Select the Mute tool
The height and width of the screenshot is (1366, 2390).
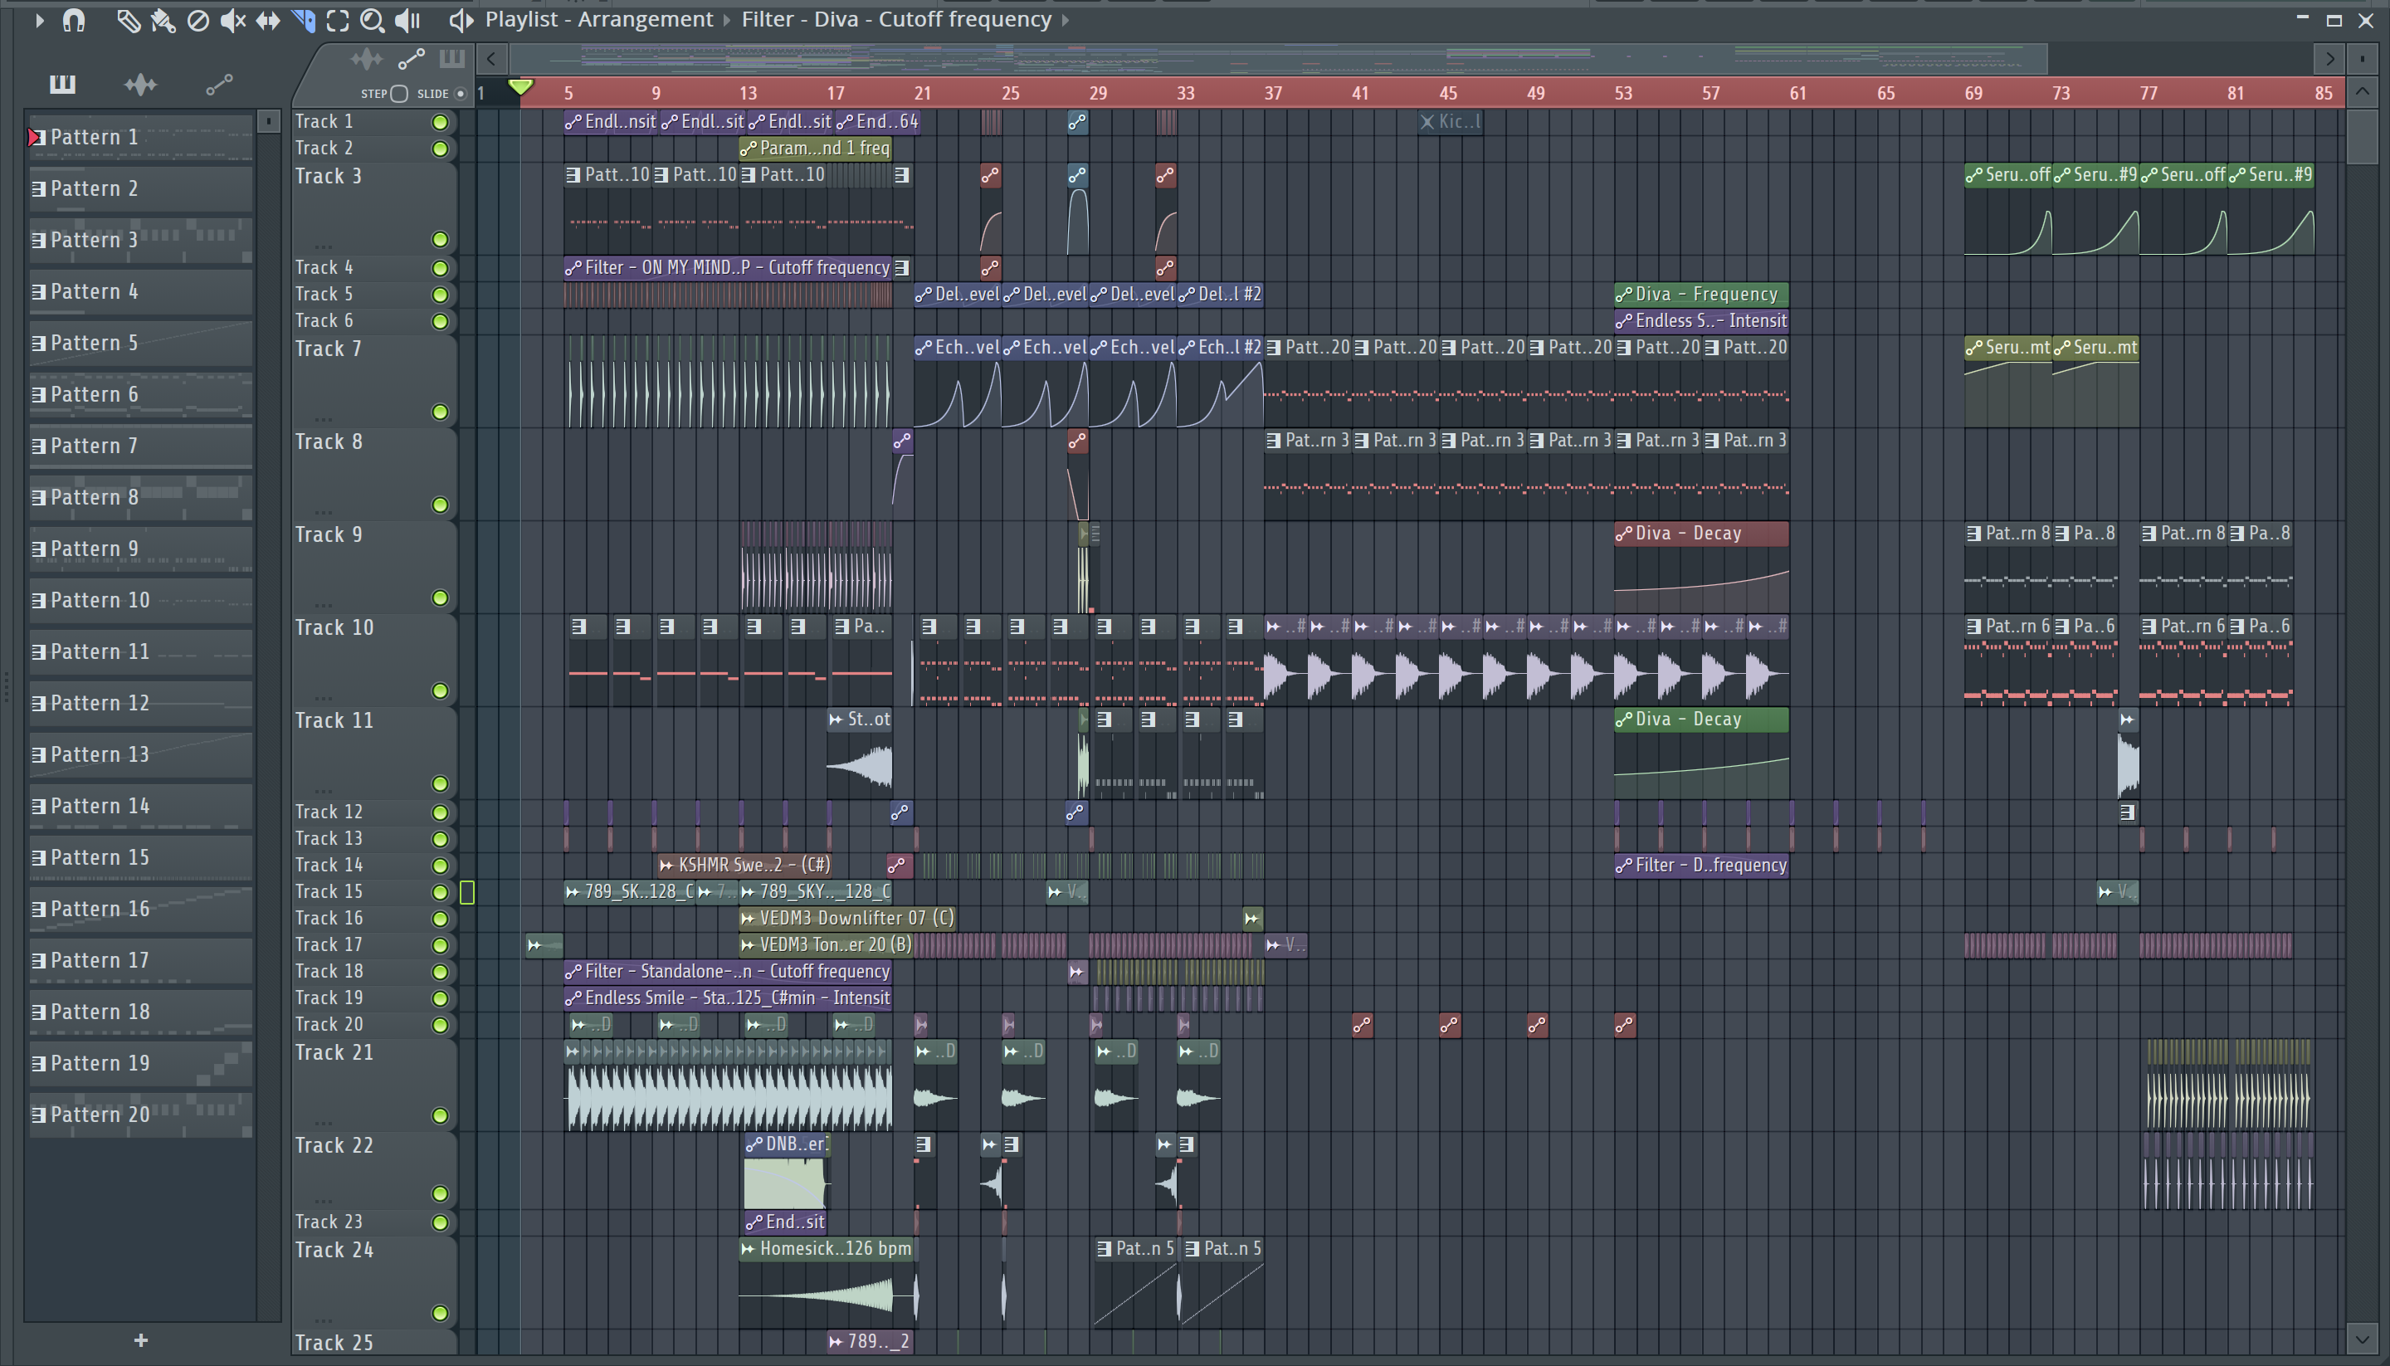pyautogui.click(x=232, y=20)
